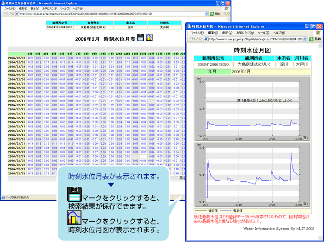Click the graph window vertical scrollbar
324x242 pixels.
[x=320, y=139]
